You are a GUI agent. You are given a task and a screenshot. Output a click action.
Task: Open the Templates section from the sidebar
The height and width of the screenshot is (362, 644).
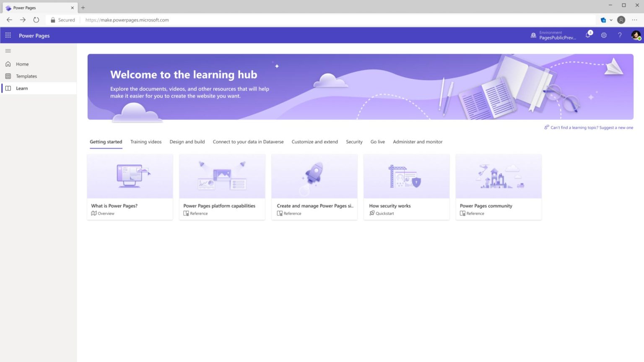point(8,76)
